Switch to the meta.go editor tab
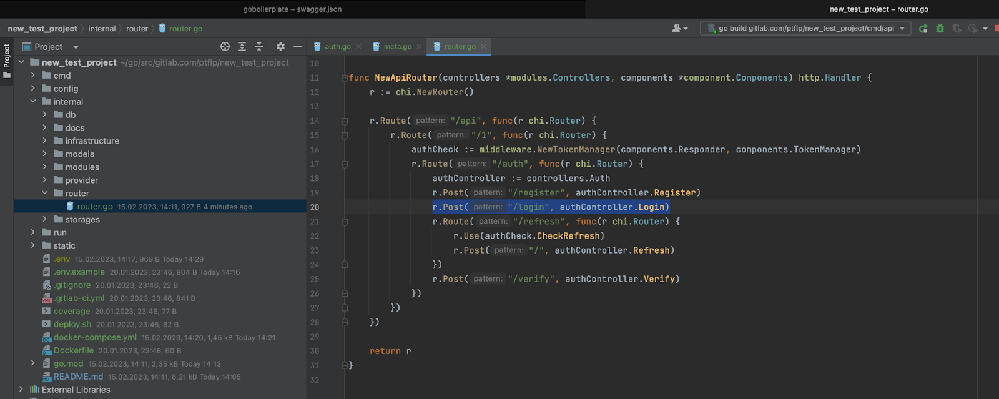Viewport: 999px width, 399px height. (x=397, y=47)
